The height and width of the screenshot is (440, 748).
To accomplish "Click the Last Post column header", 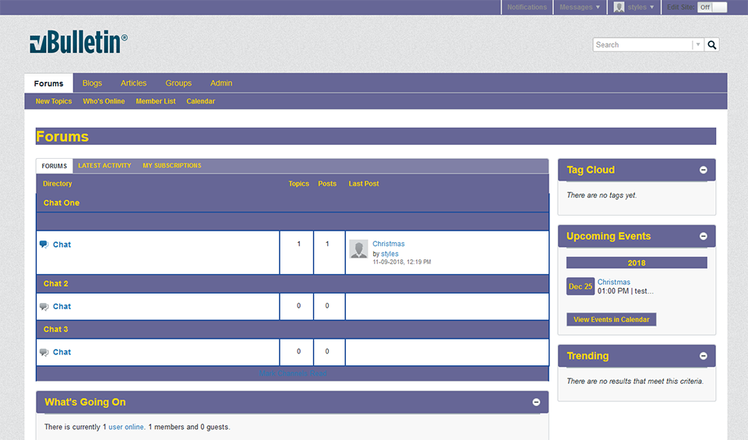I will pos(364,184).
